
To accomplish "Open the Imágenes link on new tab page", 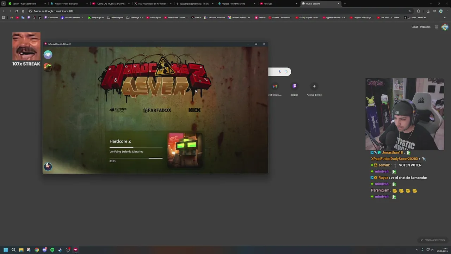I will tap(425, 27).
